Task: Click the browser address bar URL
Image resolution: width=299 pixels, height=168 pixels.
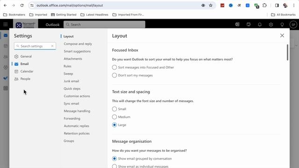Action: click(x=70, y=5)
